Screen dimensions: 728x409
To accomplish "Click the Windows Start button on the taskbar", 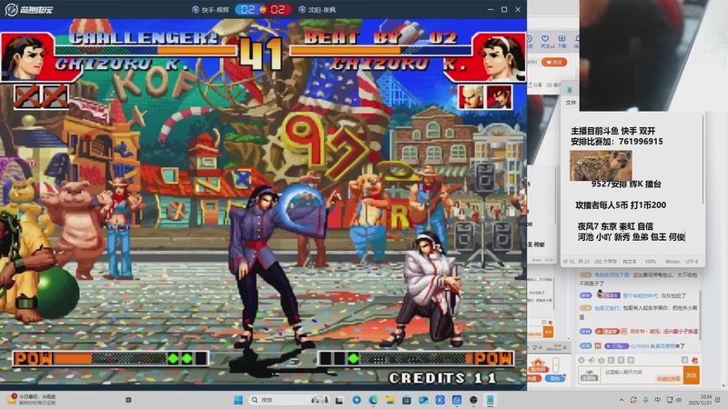I will (x=238, y=400).
